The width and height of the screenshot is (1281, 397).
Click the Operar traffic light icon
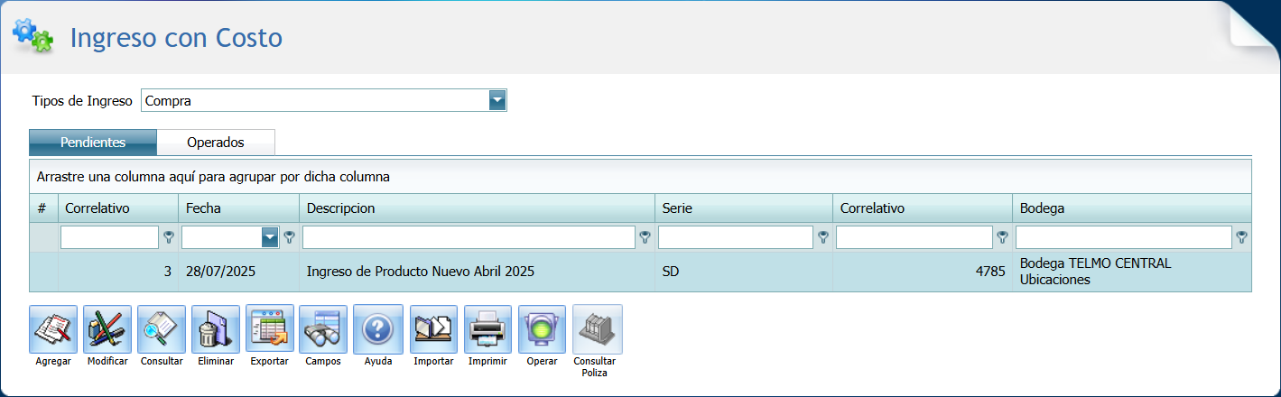(x=542, y=329)
